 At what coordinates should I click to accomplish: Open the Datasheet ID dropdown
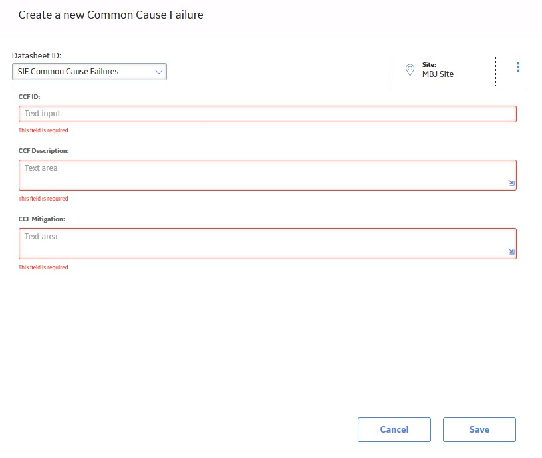coord(89,72)
